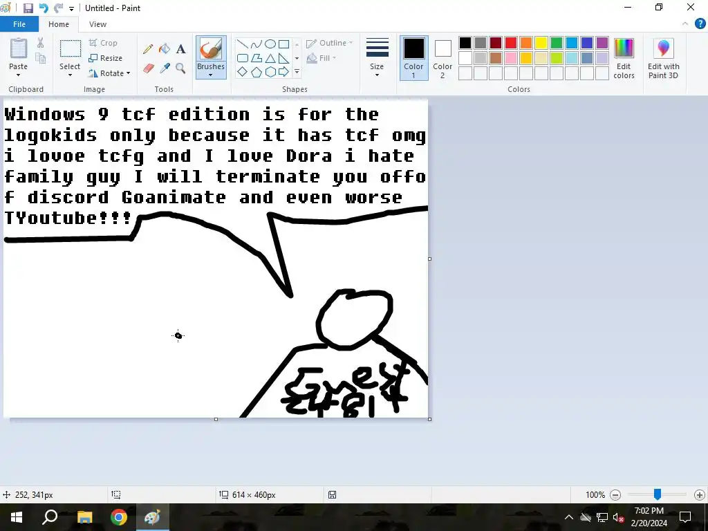Click the rectangular Select tool
708x531 pixels.
click(71, 49)
